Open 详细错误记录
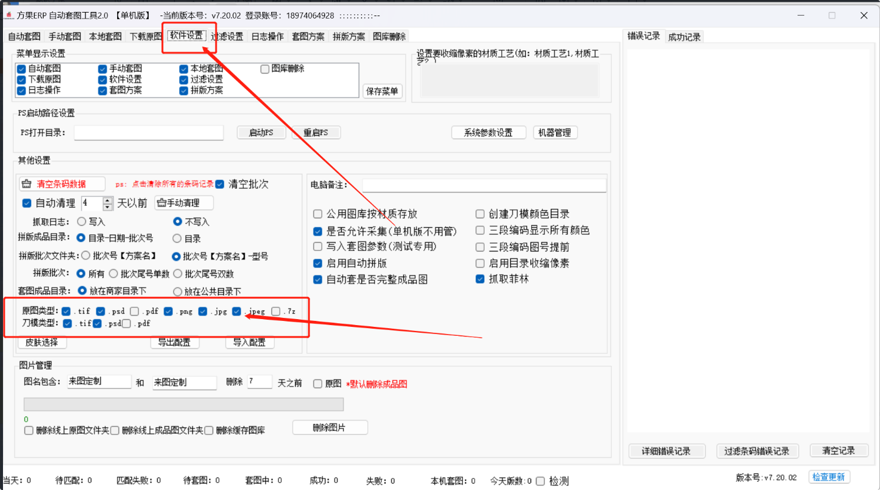This screenshot has height=490, width=880. (x=667, y=451)
